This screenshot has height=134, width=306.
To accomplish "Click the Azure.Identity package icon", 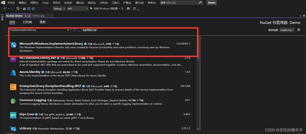I will pyautogui.click(x=13, y=73).
